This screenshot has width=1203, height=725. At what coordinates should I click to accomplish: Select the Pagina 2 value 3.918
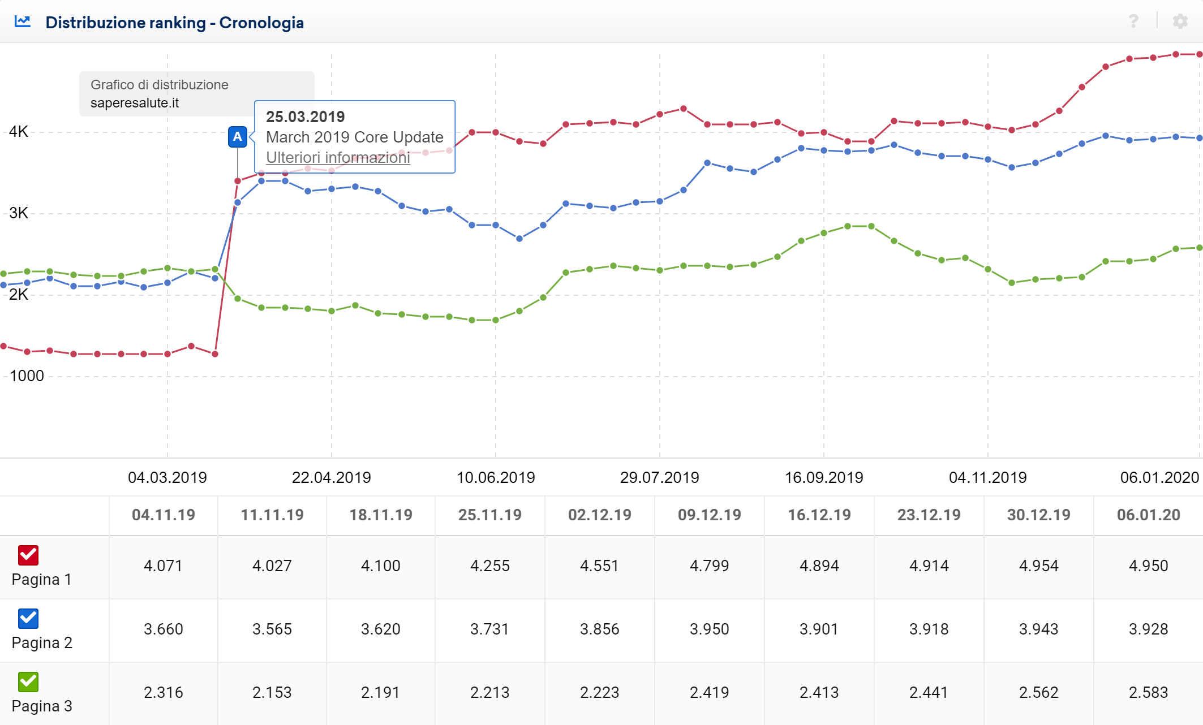pos(929,629)
